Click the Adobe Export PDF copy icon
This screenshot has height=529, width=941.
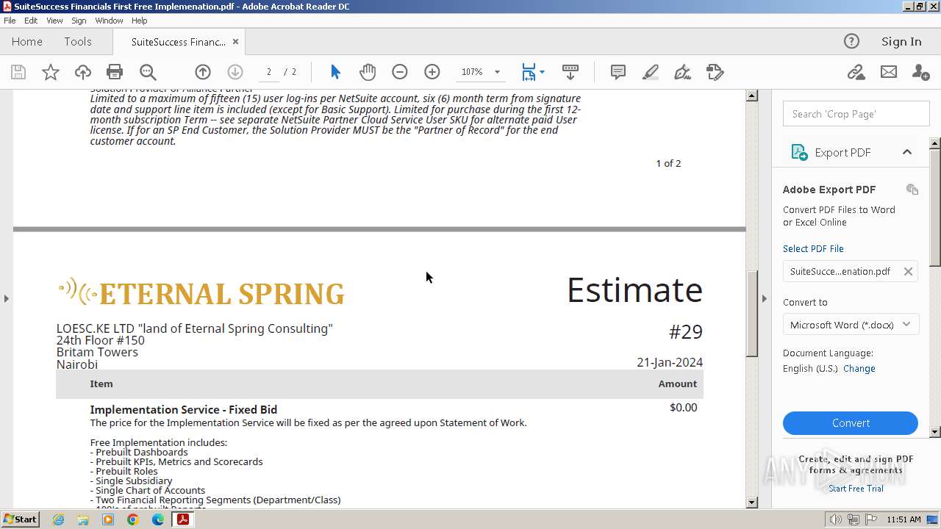[912, 190]
